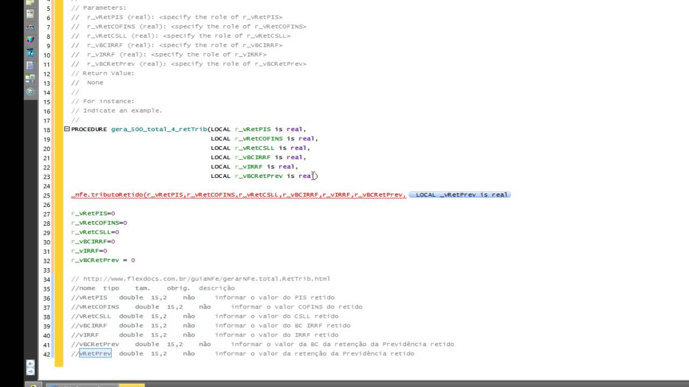This screenshot has height=387, width=689.
Task: Click the PROCEDURE keyword on line 18
Action: click(x=89, y=130)
